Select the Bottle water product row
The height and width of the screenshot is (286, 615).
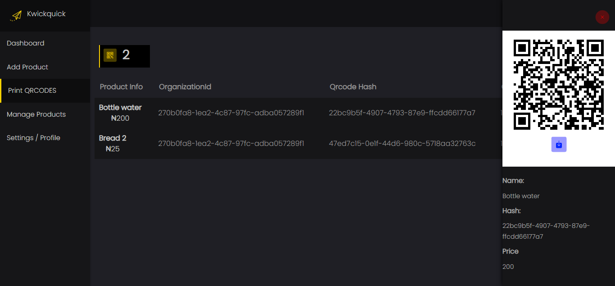pyautogui.click(x=298, y=113)
